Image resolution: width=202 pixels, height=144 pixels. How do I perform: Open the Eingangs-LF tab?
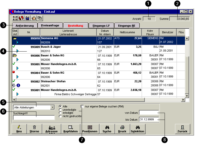point(101,26)
